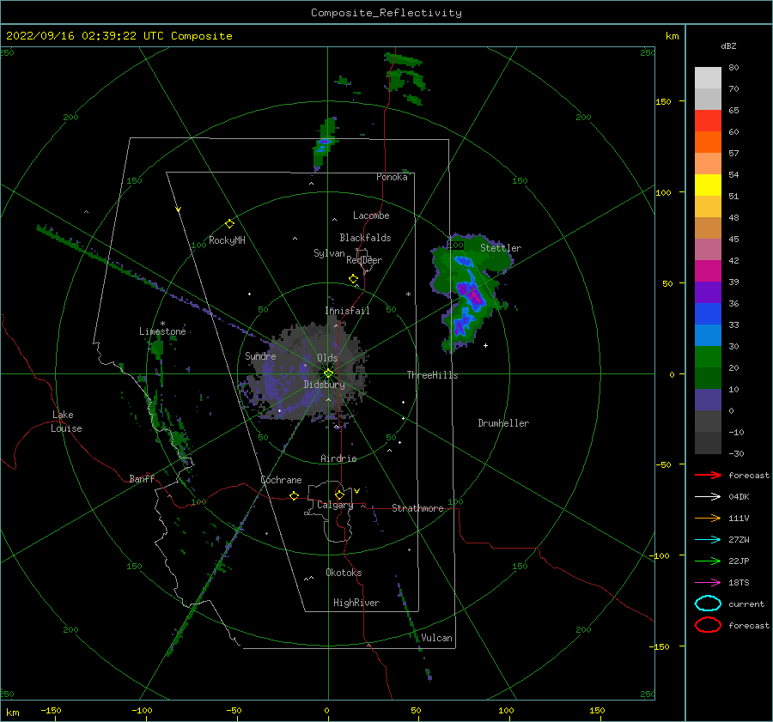The image size is (773, 722).
Task: Click the -150 label on bottom axis
Action: (x=51, y=710)
